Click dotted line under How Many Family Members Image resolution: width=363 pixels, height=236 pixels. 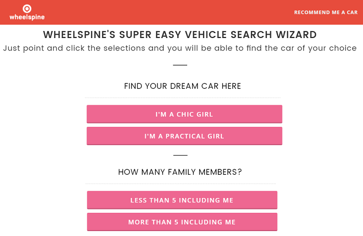[x=180, y=184]
